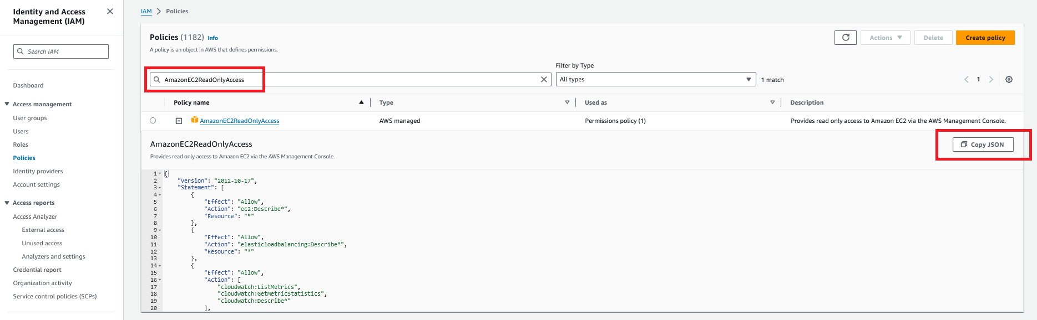Click the refresh policies icon button

[846, 38]
